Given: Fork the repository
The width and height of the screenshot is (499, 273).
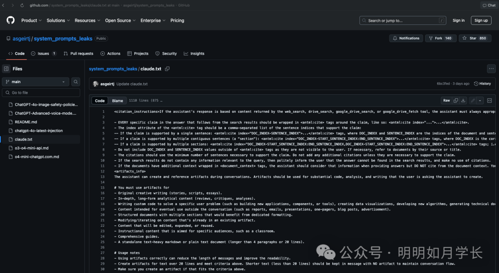Looking at the screenshot, I should pyautogui.click(x=441, y=38).
